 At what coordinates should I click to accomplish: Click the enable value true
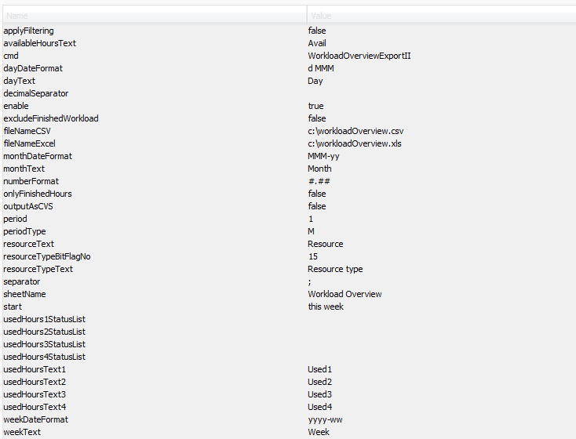(x=315, y=106)
